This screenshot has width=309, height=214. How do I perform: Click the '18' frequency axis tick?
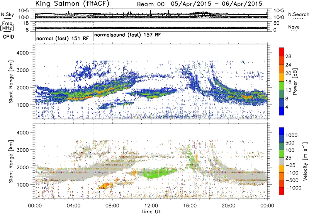point(26,23)
